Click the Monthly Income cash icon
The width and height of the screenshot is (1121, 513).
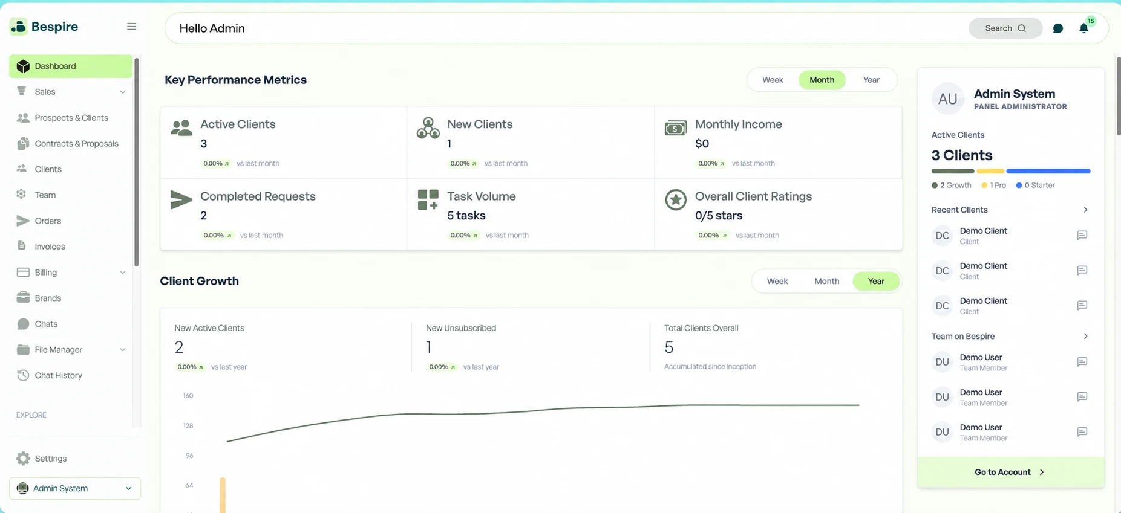(x=676, y=128)
